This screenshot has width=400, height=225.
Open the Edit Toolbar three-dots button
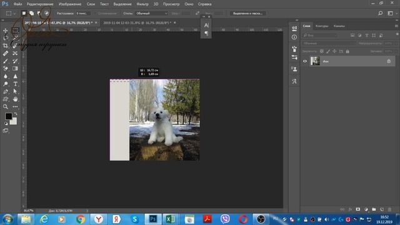(x=15, y=107)
